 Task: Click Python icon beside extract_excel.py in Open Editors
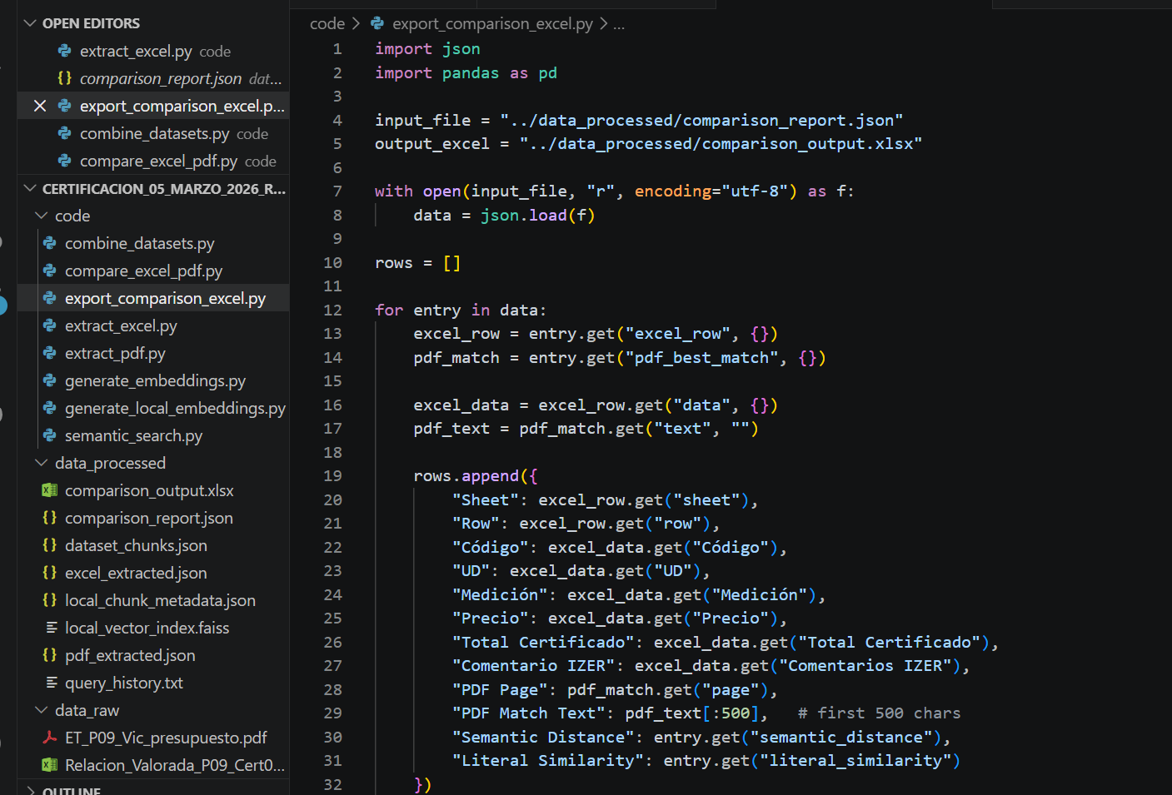pos(64,51)
